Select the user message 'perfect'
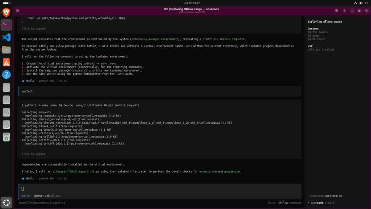Viewport: 371px width, 209px height. coord(27,91)
